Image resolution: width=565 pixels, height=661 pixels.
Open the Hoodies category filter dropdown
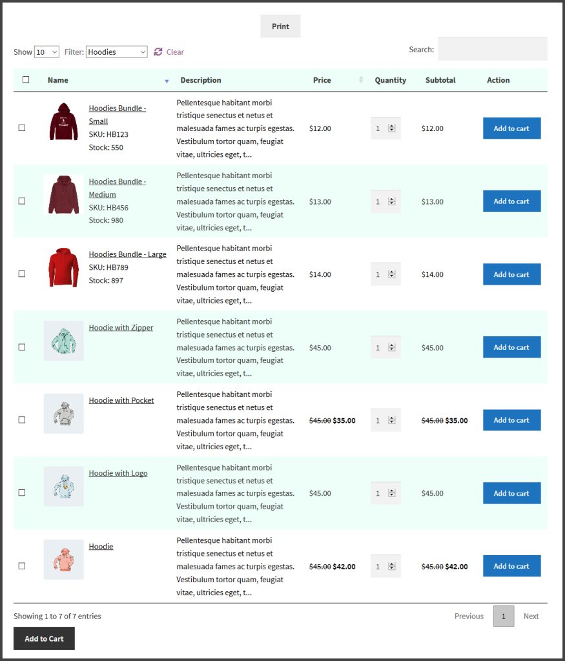116,52
